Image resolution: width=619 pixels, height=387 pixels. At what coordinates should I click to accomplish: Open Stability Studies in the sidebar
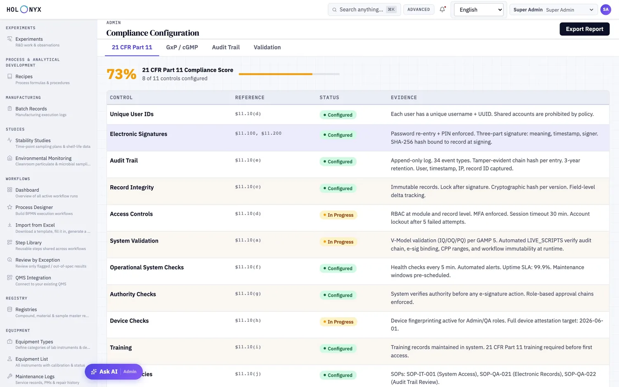[x=49, y=143]
